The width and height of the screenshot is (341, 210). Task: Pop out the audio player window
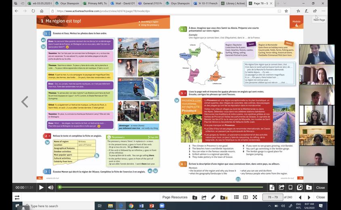click(299, 187)
